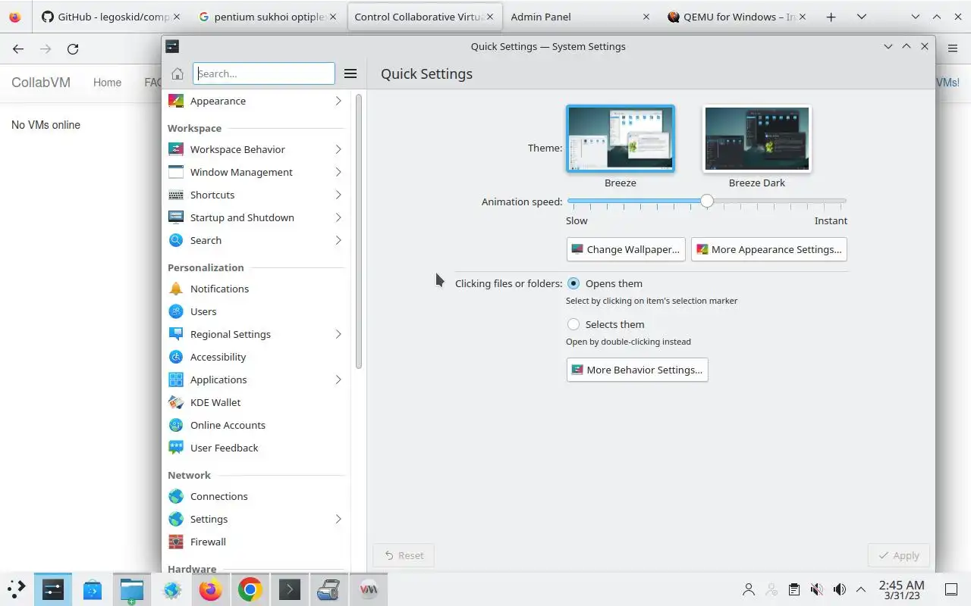Click the KDE Wallet icon
Screen dimensions: 971x606
176,402
